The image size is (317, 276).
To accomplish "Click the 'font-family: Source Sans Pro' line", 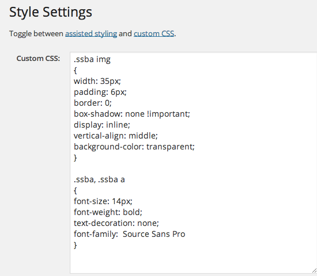I will [129, 234].
